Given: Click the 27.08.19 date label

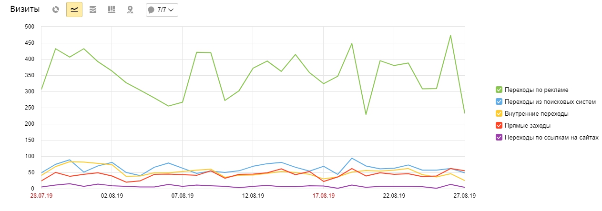Looking at the screenshot, I should coord(464,196).
